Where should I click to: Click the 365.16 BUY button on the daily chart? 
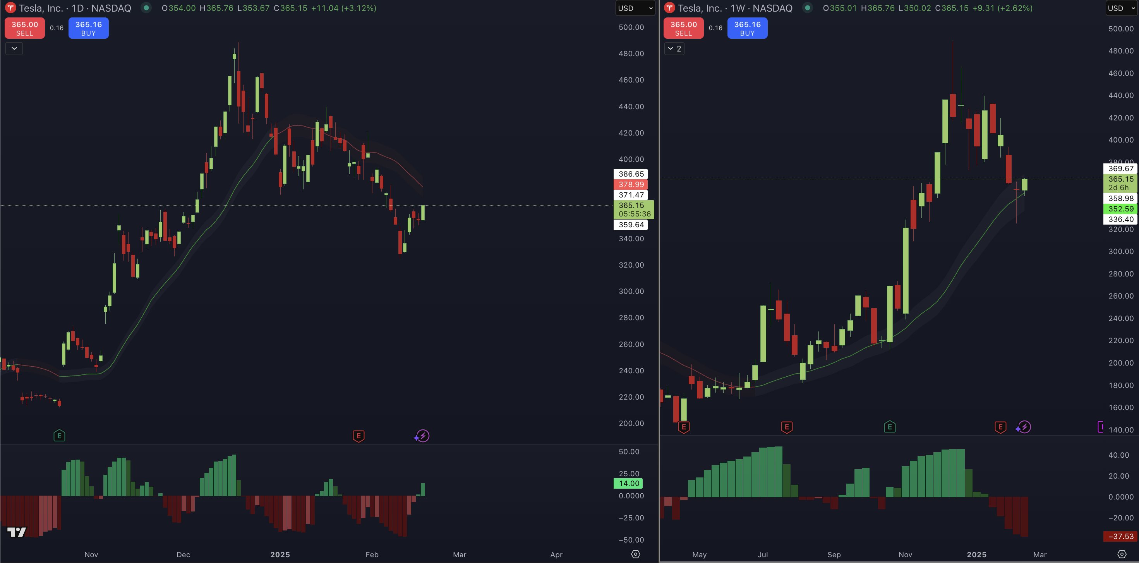(x=88, y=28)
